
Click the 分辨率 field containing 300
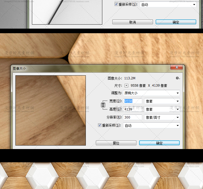tap(133, 117)
